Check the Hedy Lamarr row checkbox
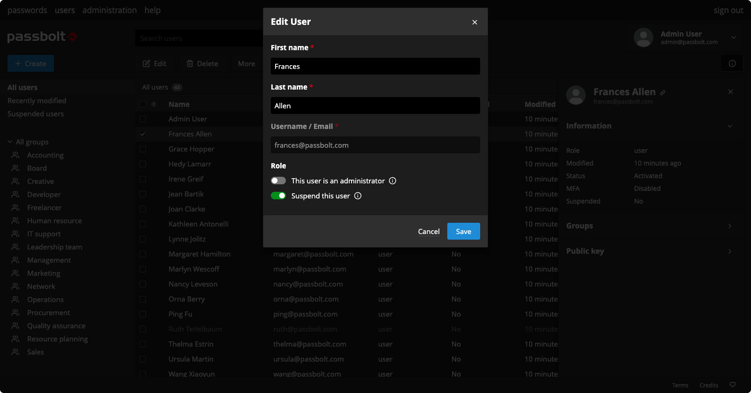Image resolution: width=751 pixels, height=393 pixels. click(143, 164)
